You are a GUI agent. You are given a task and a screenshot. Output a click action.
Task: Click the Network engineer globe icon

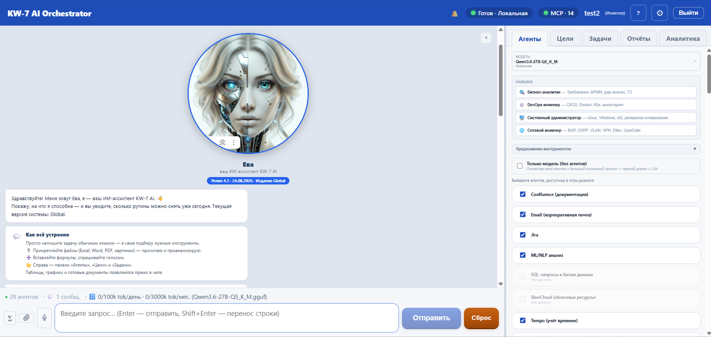[522, 131]
